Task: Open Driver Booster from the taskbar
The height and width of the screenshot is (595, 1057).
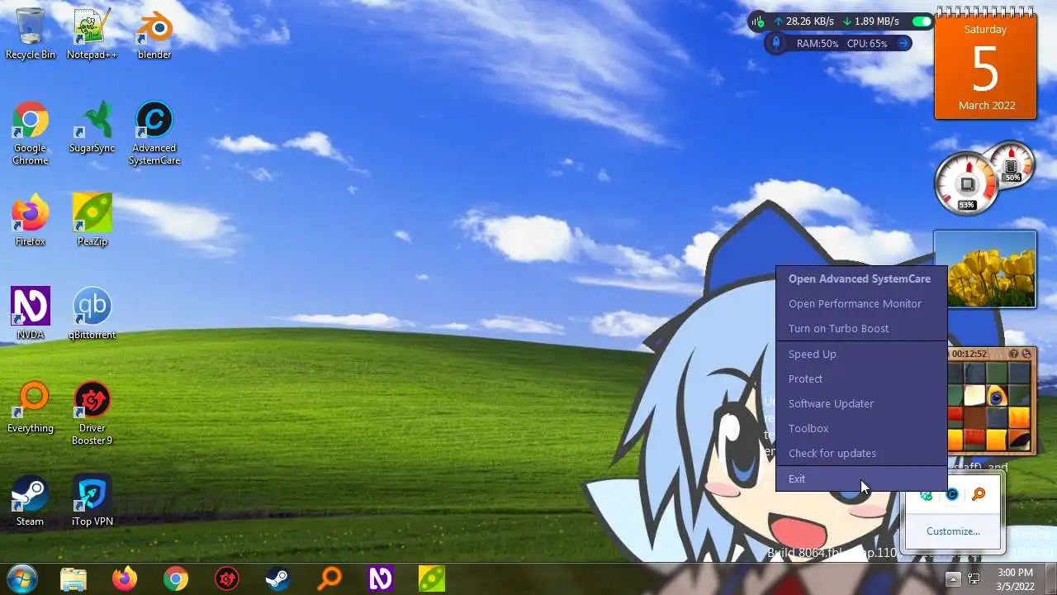Action: click(227, 578)
